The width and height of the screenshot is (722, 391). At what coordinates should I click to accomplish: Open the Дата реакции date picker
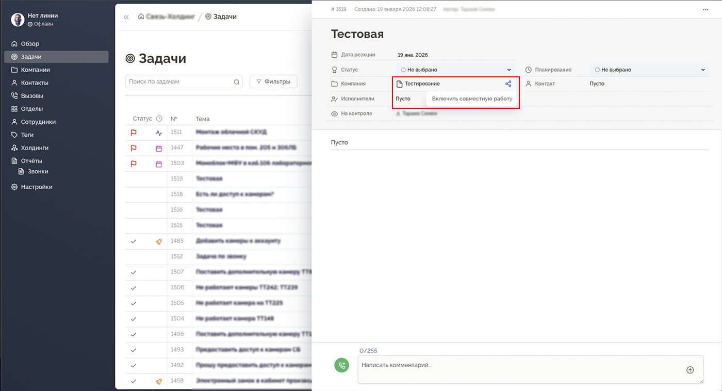(413, 55)
